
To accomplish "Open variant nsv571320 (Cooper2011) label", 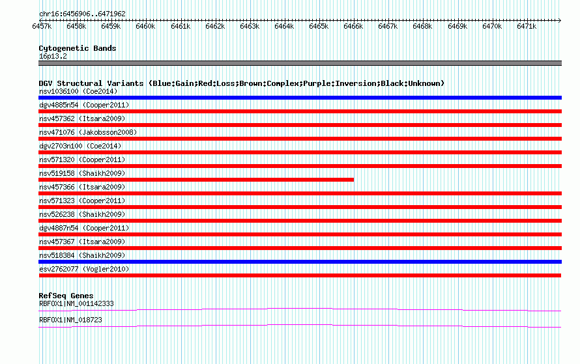I will tap(82, 160).
